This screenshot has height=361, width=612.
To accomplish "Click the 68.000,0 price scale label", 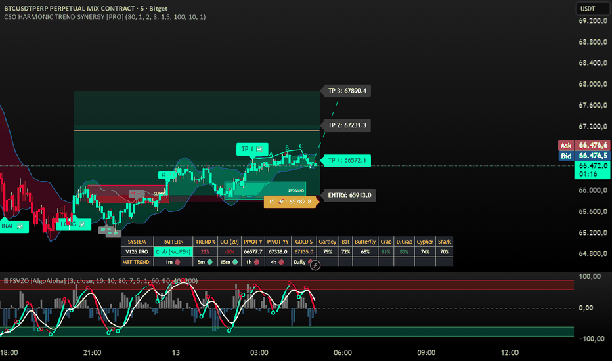I will (592, 84).
